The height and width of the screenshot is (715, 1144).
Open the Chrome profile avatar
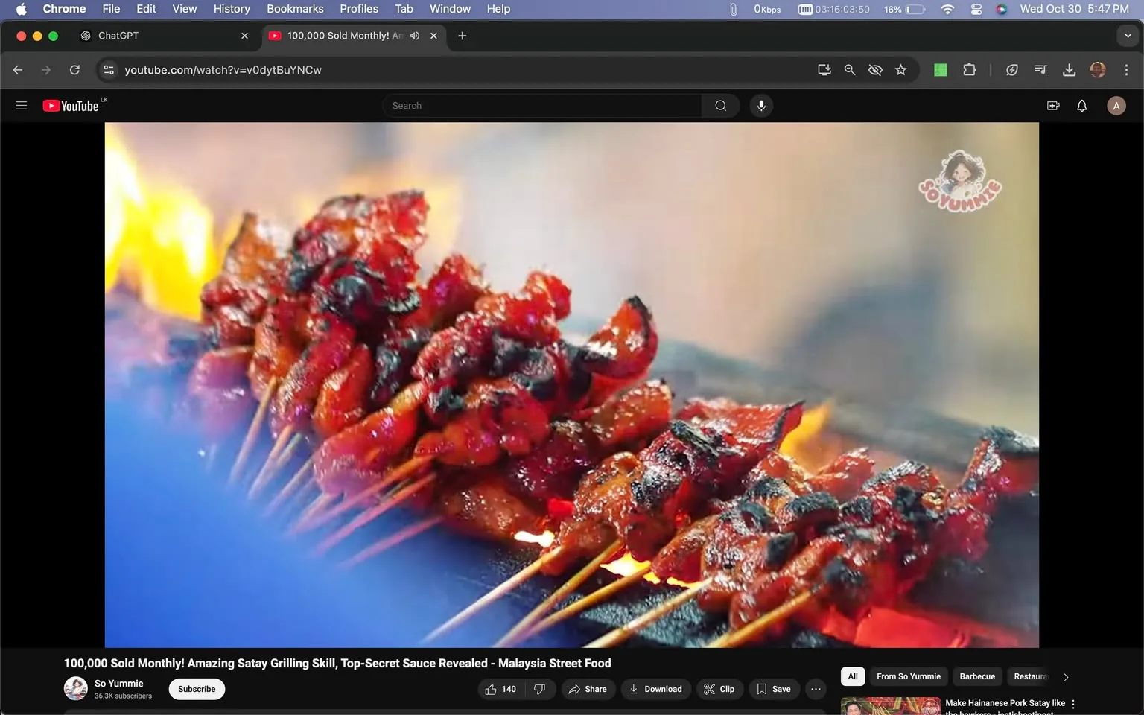[x=1098, y=69]
